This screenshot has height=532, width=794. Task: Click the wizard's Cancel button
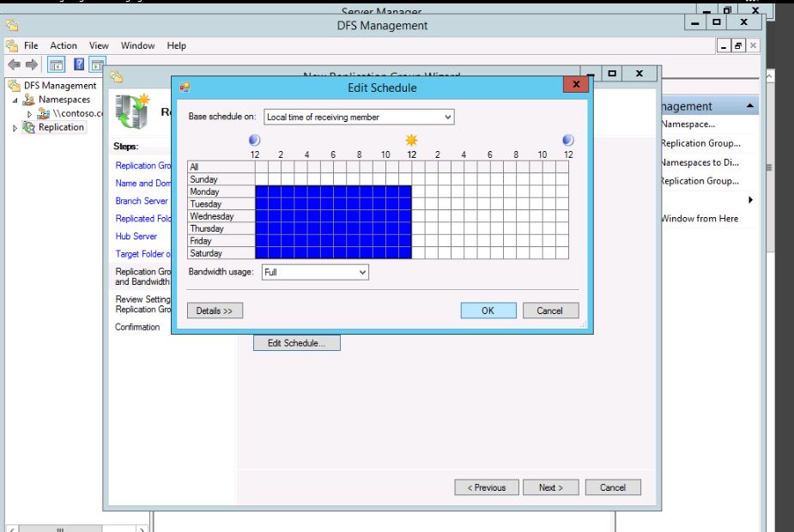click(x=613, y=487)
